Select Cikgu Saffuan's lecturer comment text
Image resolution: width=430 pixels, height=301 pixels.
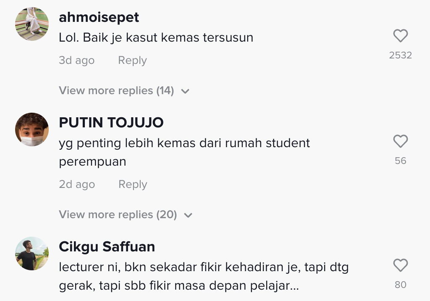pyautogui.click(x=204, y=277)
